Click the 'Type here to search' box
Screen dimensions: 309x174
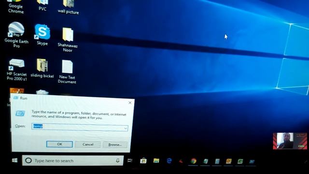click(x=73, y=160)
